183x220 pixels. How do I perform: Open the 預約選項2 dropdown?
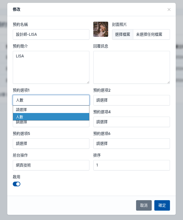click(132, 100)
